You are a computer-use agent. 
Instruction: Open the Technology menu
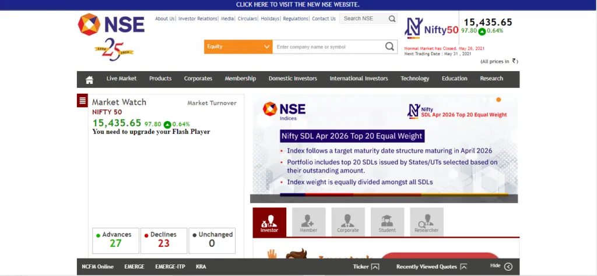(x=415, y=78)
